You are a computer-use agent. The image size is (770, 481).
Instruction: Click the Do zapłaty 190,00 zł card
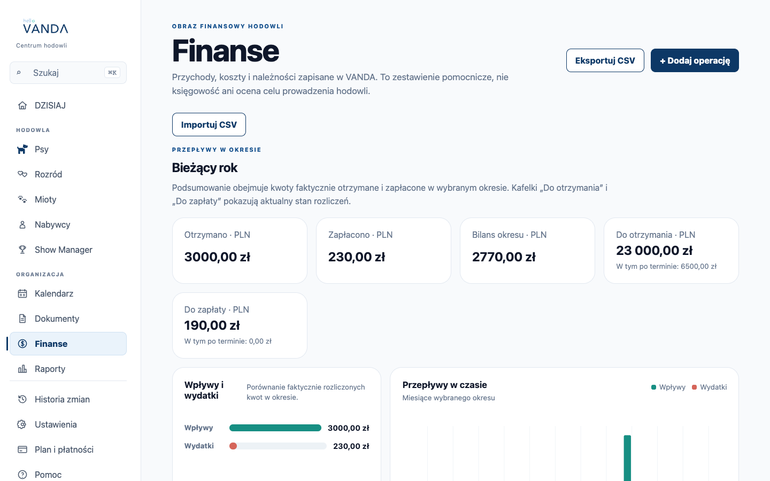pyautogui.click(x=240, y=325)
